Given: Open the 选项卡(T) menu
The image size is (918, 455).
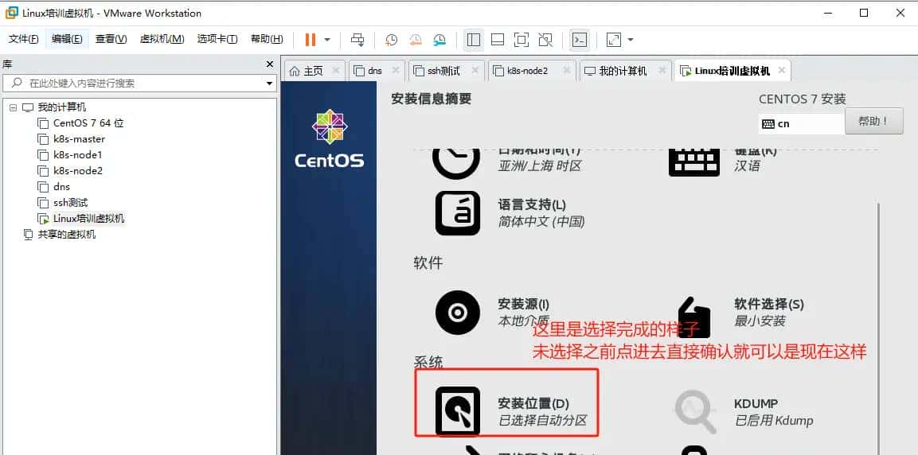Looking at the screenshot, I should point(217,39).
